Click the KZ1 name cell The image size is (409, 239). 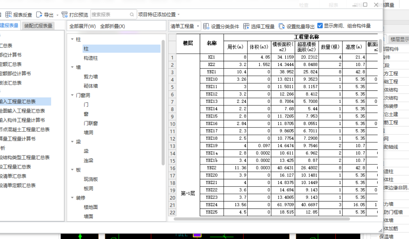(212, 57)
